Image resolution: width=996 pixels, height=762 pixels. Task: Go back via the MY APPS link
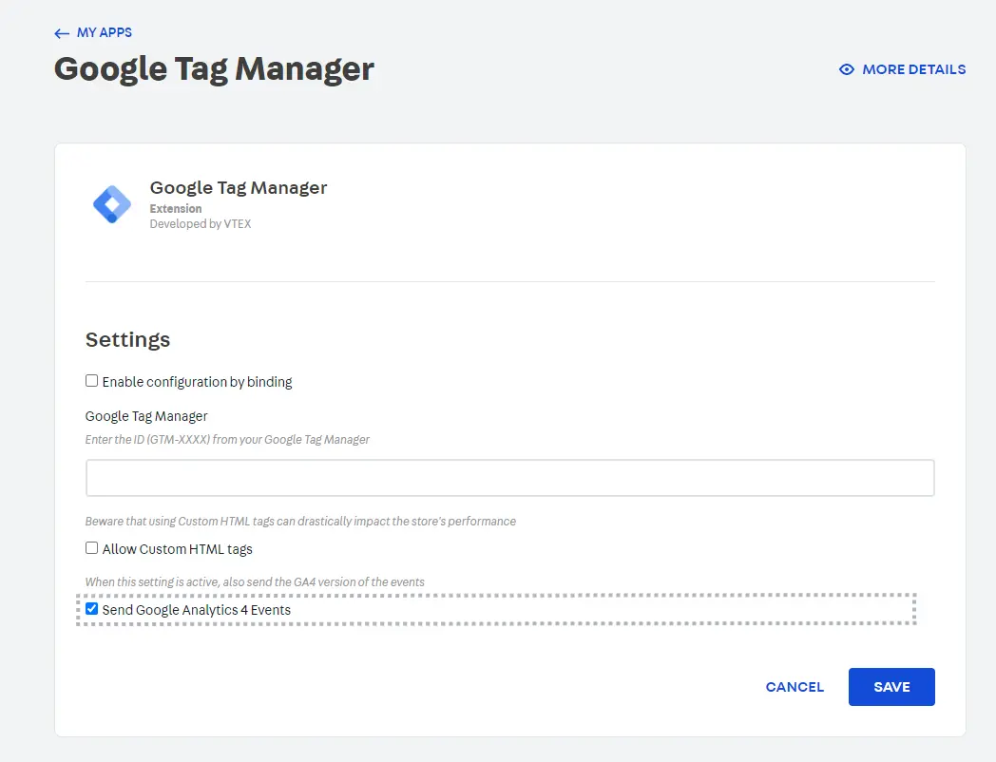click(104, 32)
